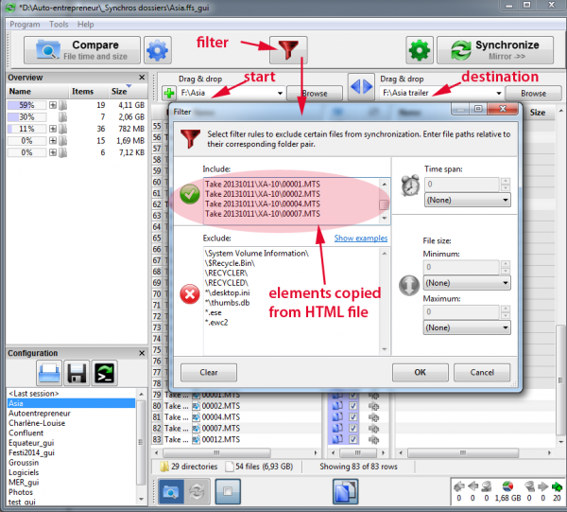Click configuration list scrollbar thumb
The height and width of the screenshot is (512, 567).
click(x=141, y=442)
